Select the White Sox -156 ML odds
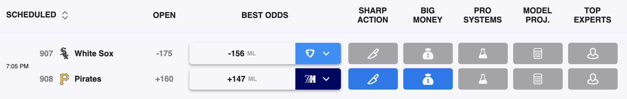Image resolution: width=627 pixels, height=99 pixels. [x=242, y=53]
